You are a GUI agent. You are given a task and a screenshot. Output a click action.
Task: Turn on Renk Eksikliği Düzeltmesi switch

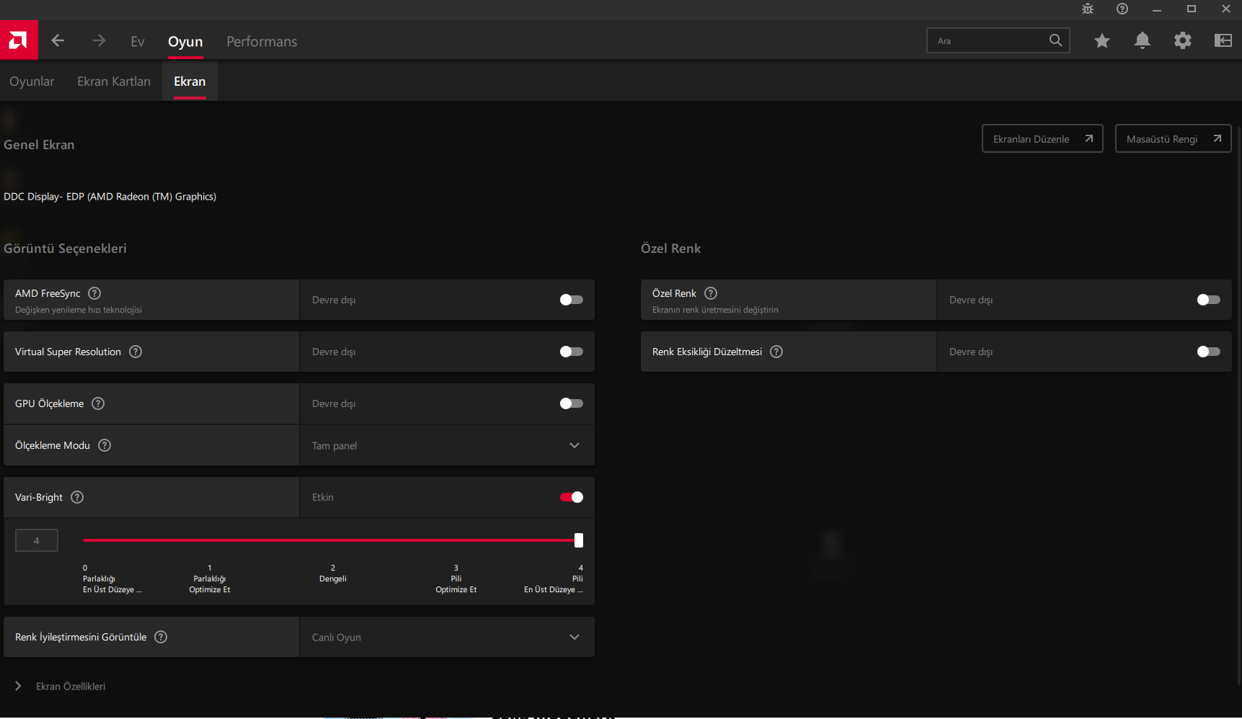tap(1209, 352)
